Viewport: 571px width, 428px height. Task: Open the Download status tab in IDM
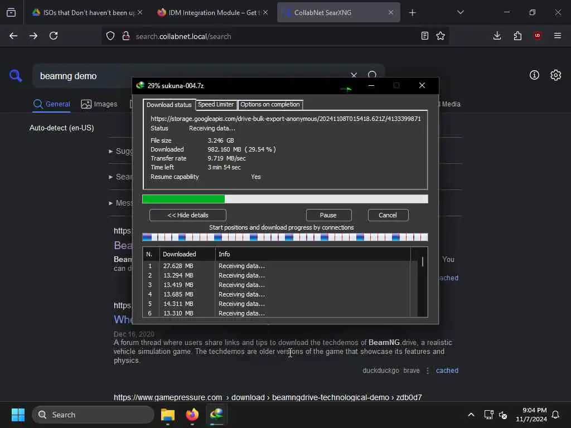169,105
